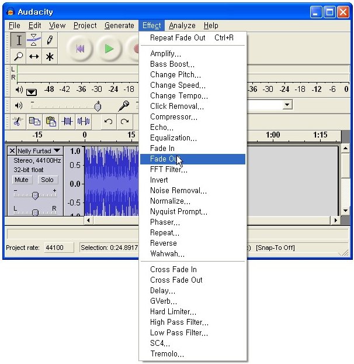Choose Normalize effect
354x364 pixels.
(193, 201)
